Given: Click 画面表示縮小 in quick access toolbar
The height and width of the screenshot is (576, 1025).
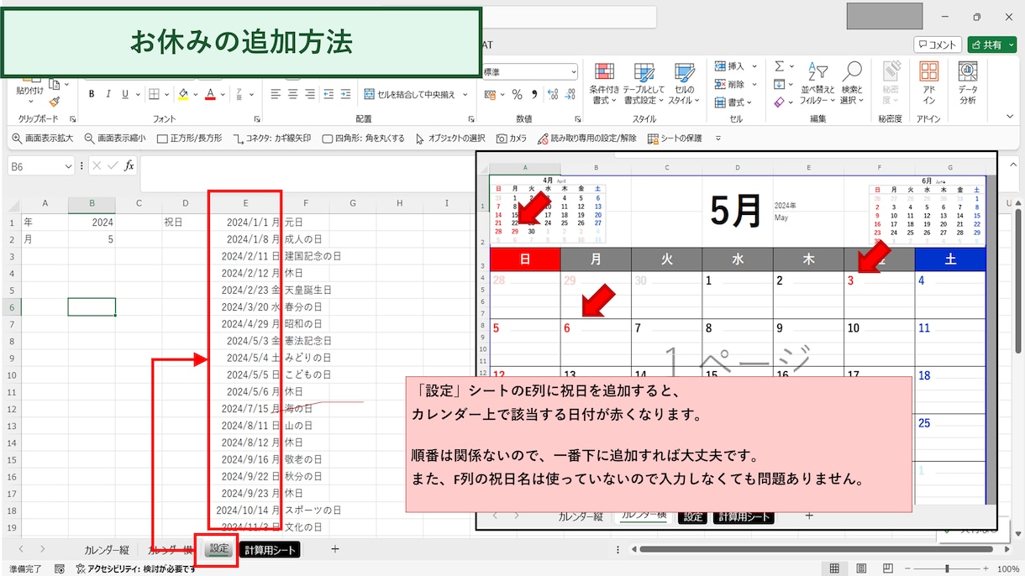Looking at the screenshot, I should pyautogui.click(x=115, y=139).
